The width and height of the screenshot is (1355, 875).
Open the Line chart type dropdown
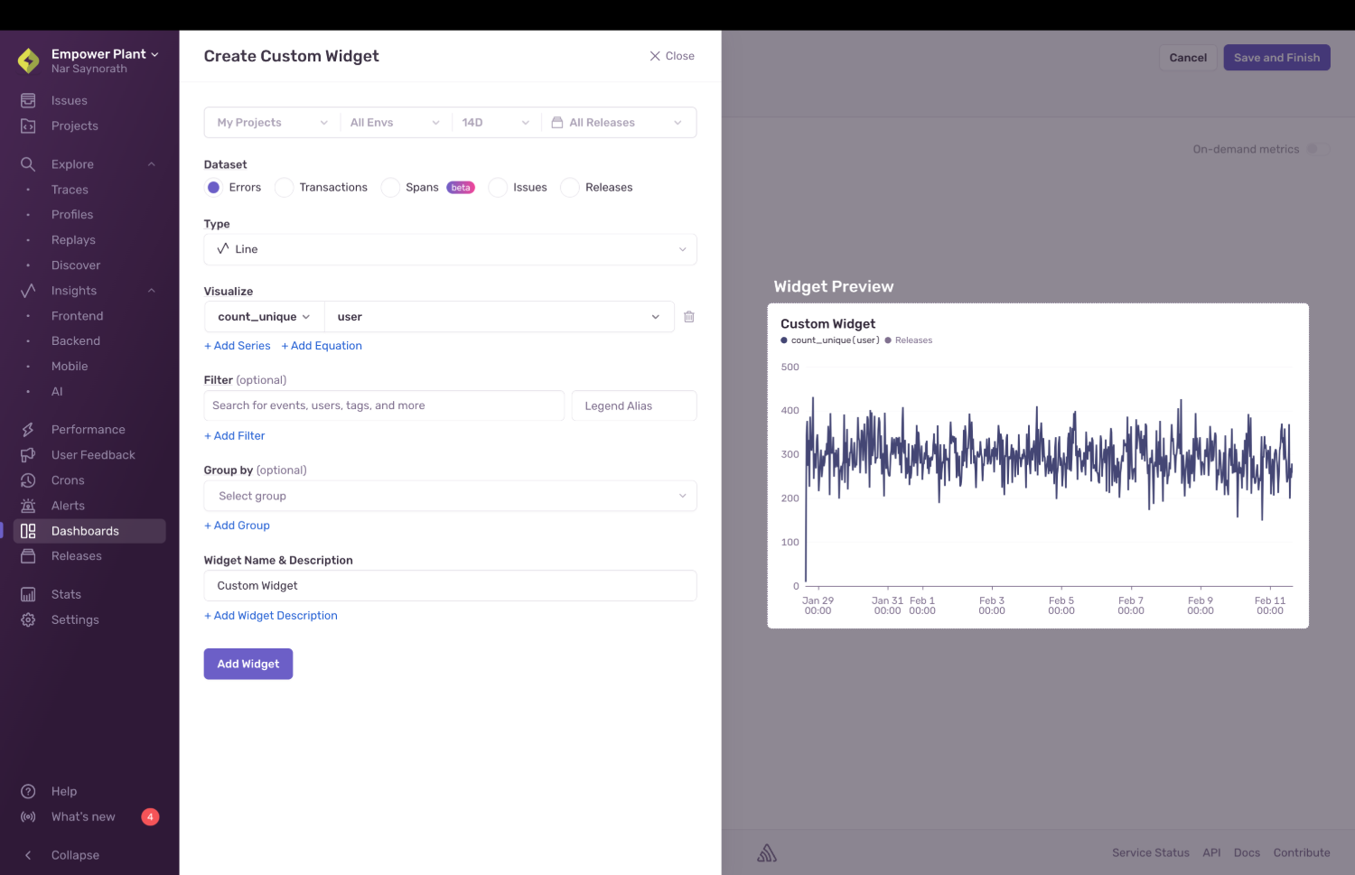450,249
